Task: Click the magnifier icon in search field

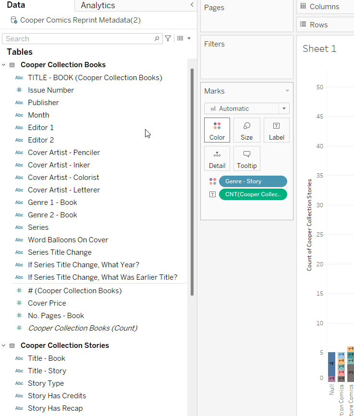Action: [157, 39]
